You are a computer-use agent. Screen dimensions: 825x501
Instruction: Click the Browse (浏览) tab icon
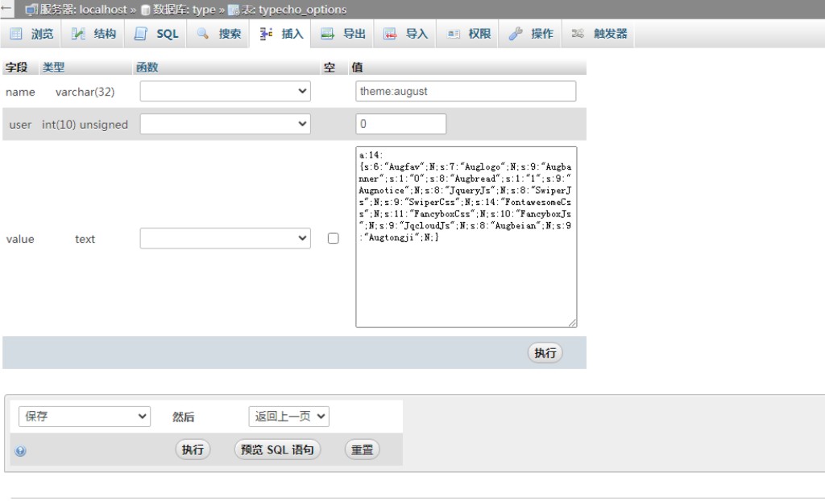[x=16, y=34]
